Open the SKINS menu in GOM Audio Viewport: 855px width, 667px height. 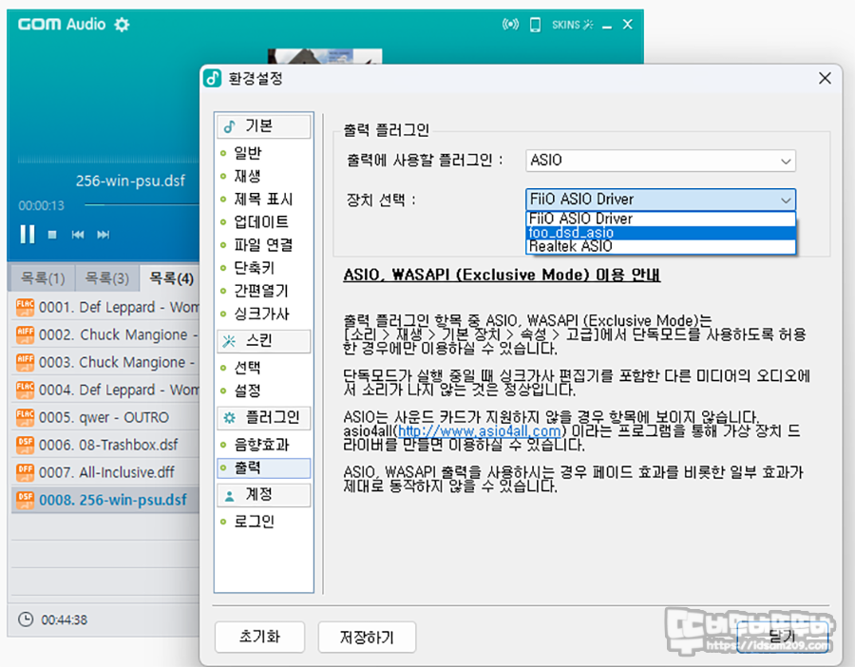[x=572, y=25]
